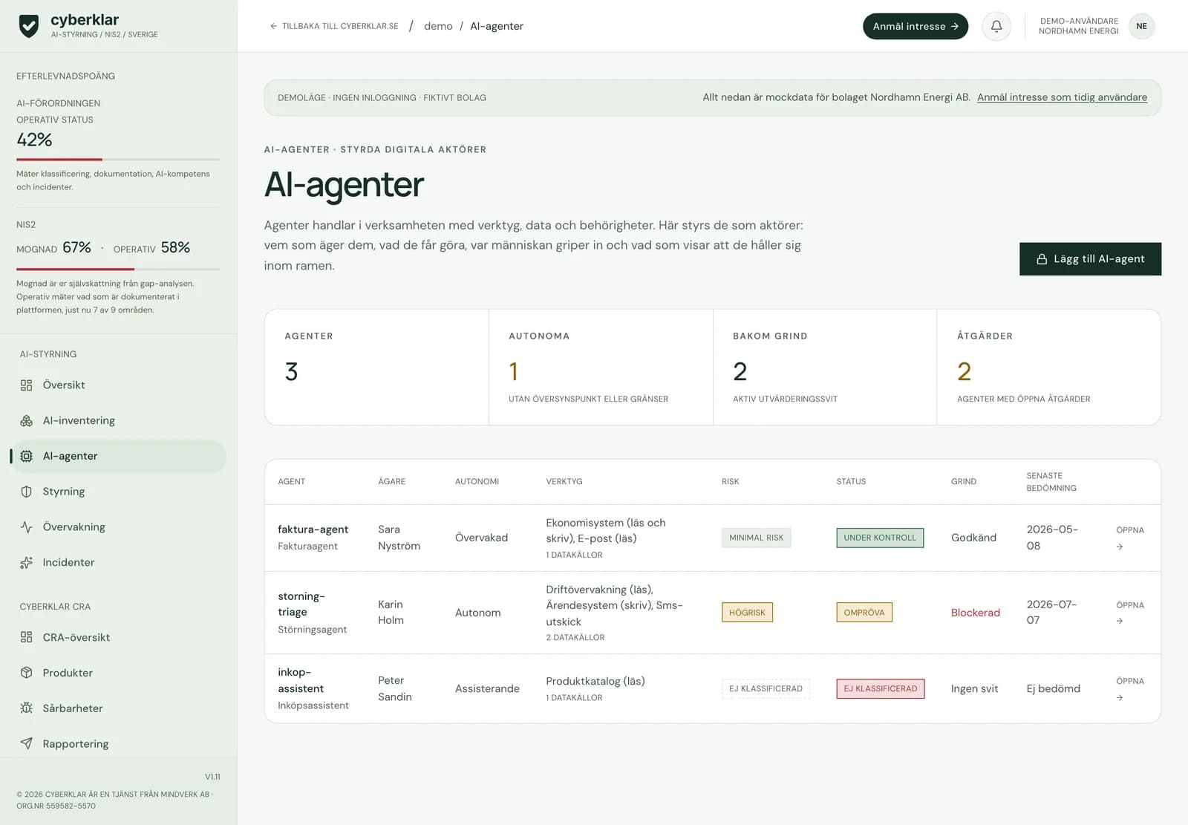
Task: Click the Incidenter sparkle icon
Action: (x=27, y=562)
